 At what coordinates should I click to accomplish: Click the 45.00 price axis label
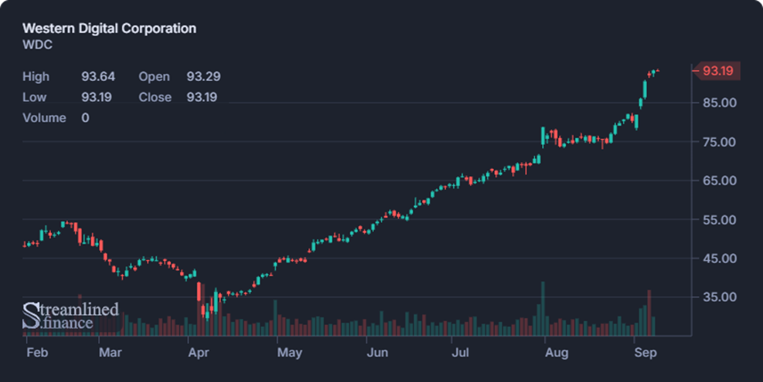click(720, 258)
